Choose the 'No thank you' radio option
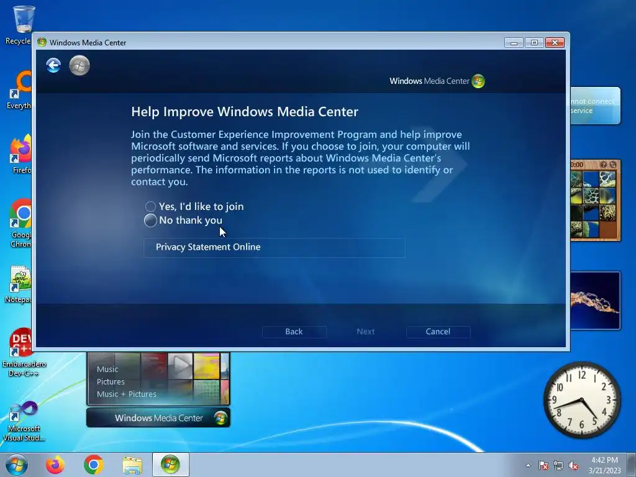Image resolution: width=636 pixels, height=477 pixels. click(x=150, y=220)
